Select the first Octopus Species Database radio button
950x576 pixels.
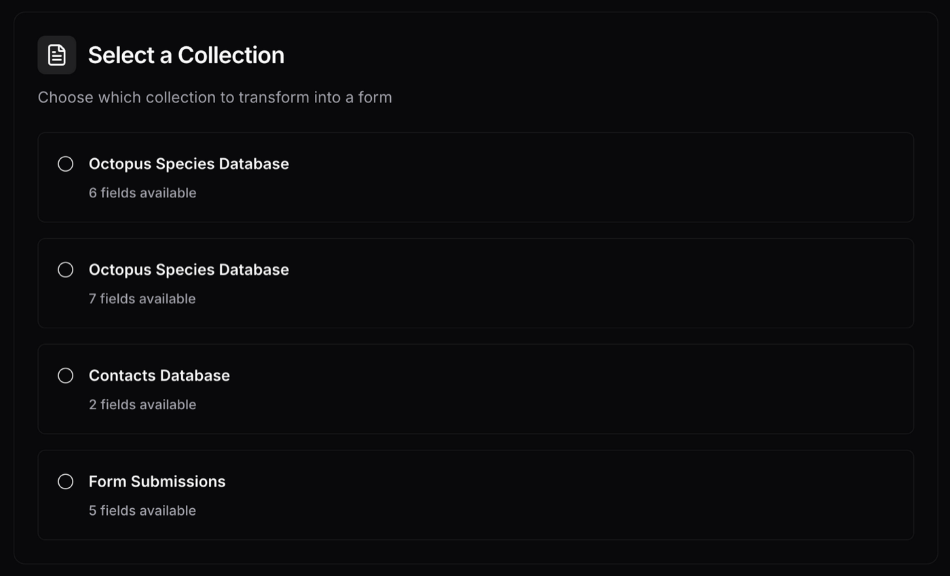coord(66,164)
